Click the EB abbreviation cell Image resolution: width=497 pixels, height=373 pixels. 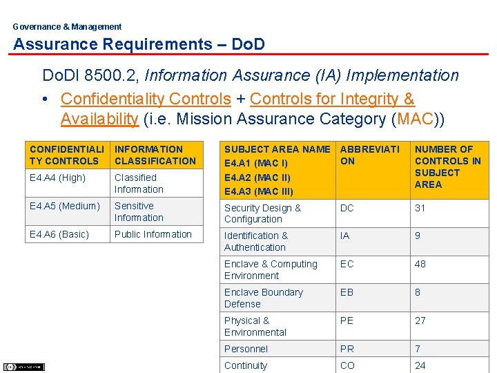pyautogui.click(x=373, y=298)
